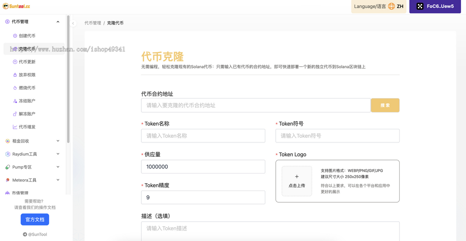Click the Raydium工具 icon
The width and height of the screenshot is (466, 241).
[x=8, y=154]
